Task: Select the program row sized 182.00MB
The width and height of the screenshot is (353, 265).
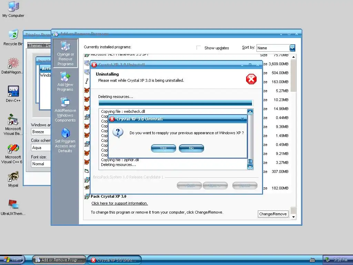Action: (276, 188)
